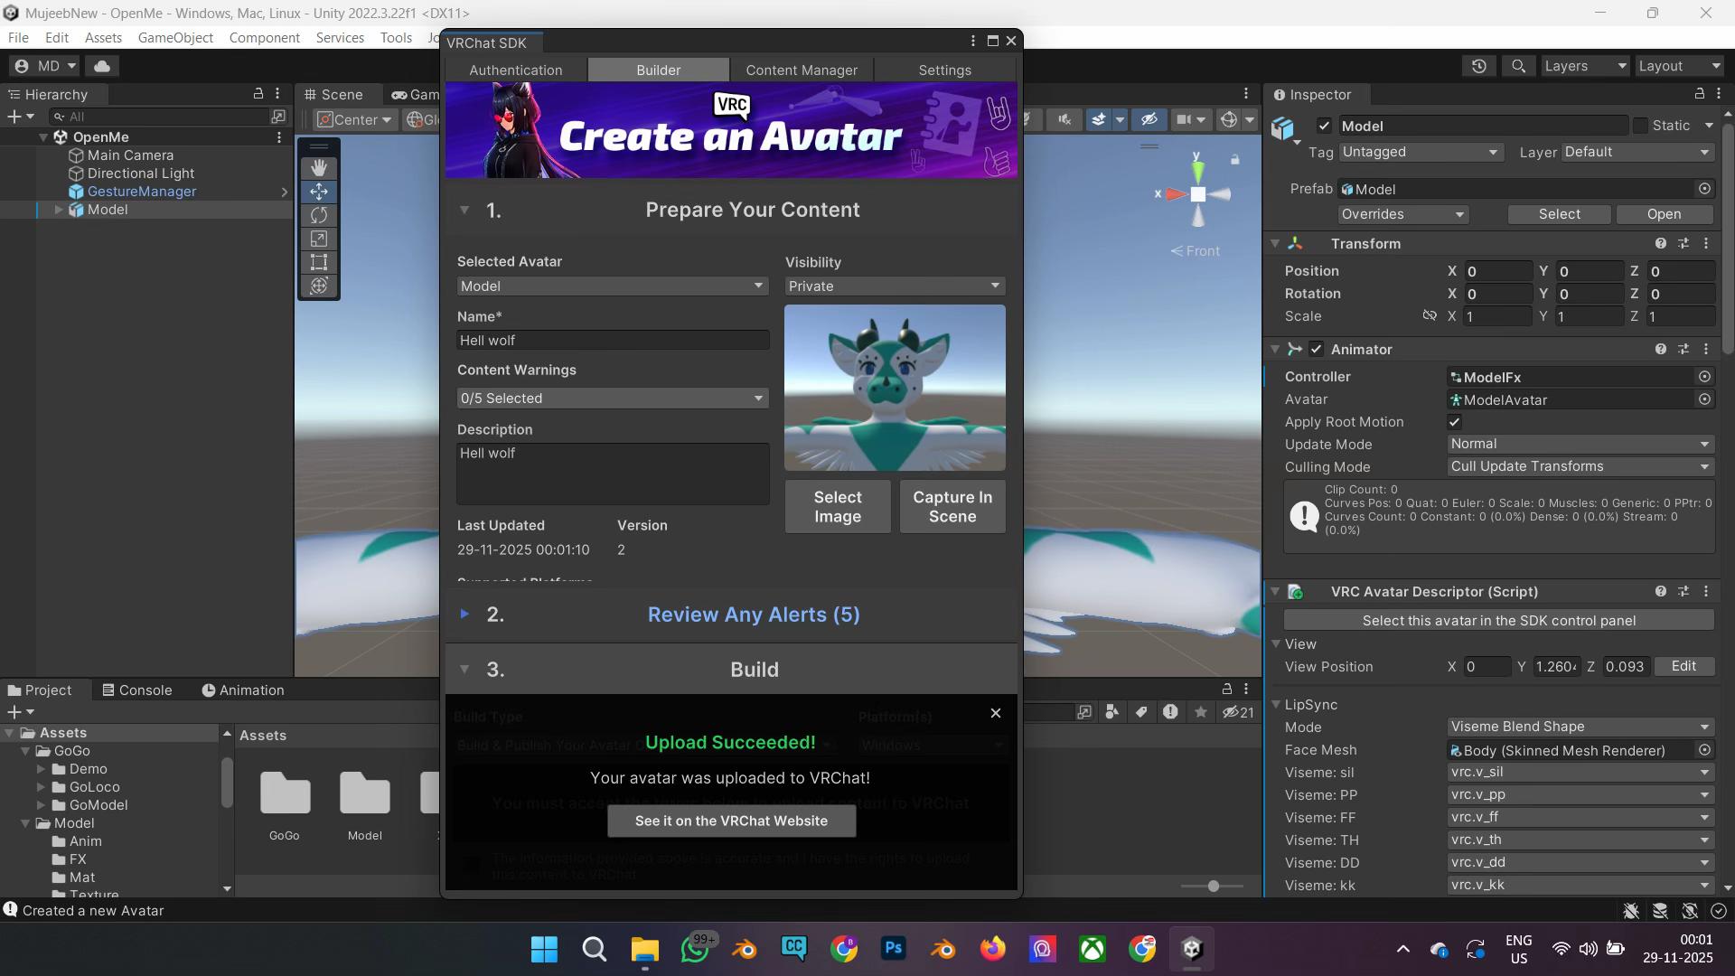Click See it on the VRChat Website
Image resolution: width=1735 pixels, height=976 pixels.
pos(731,821)
